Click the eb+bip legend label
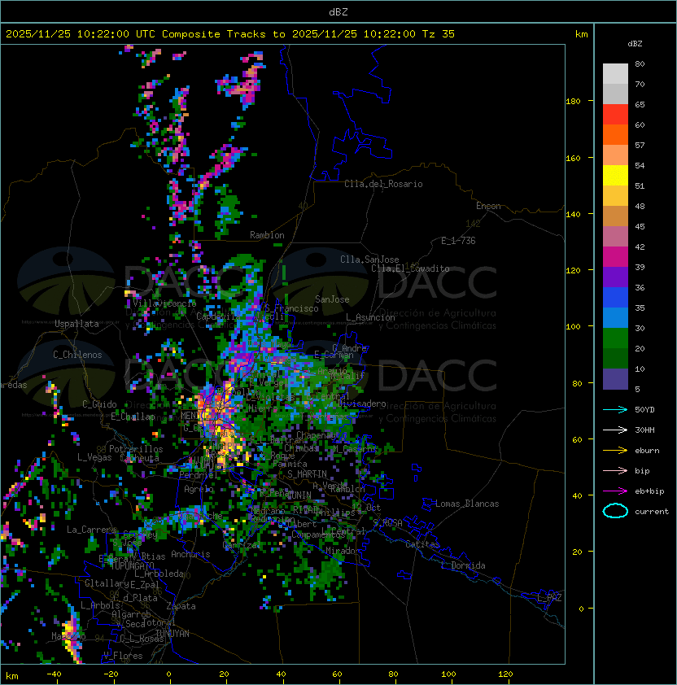Screen dimensions: 677x685 (x=649, y=491)
